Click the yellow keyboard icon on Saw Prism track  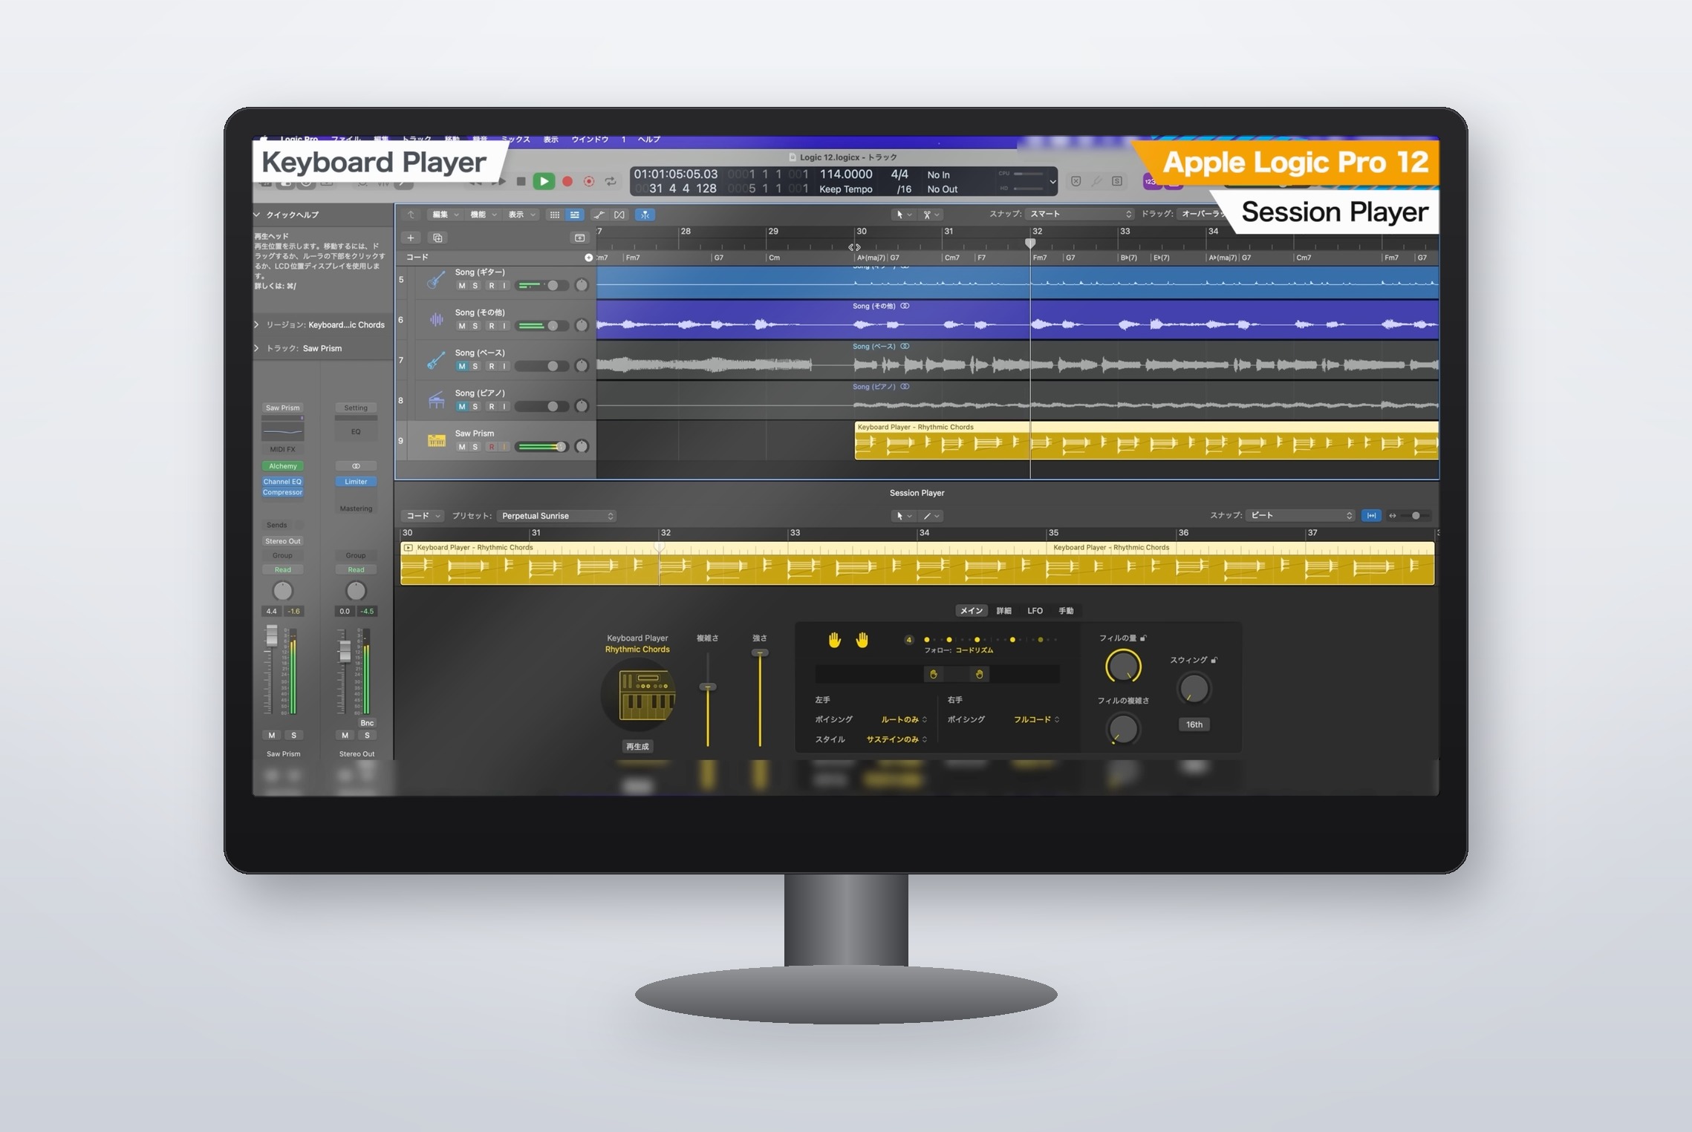coord(436,441)
